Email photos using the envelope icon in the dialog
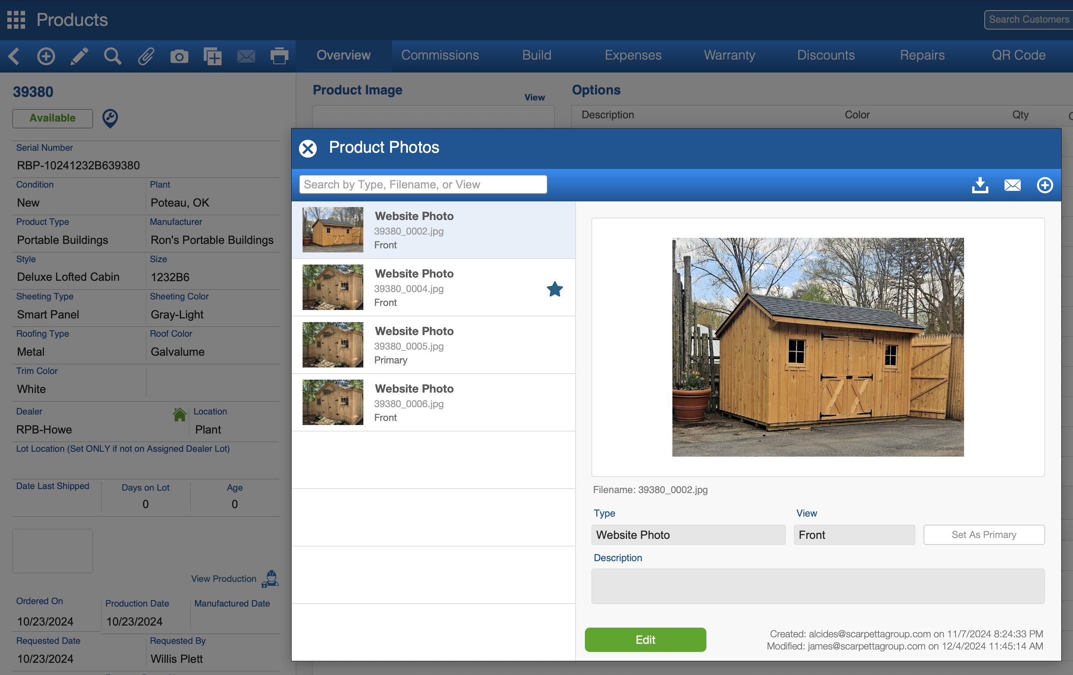The image size is (1073, 675). (1012, 185)
